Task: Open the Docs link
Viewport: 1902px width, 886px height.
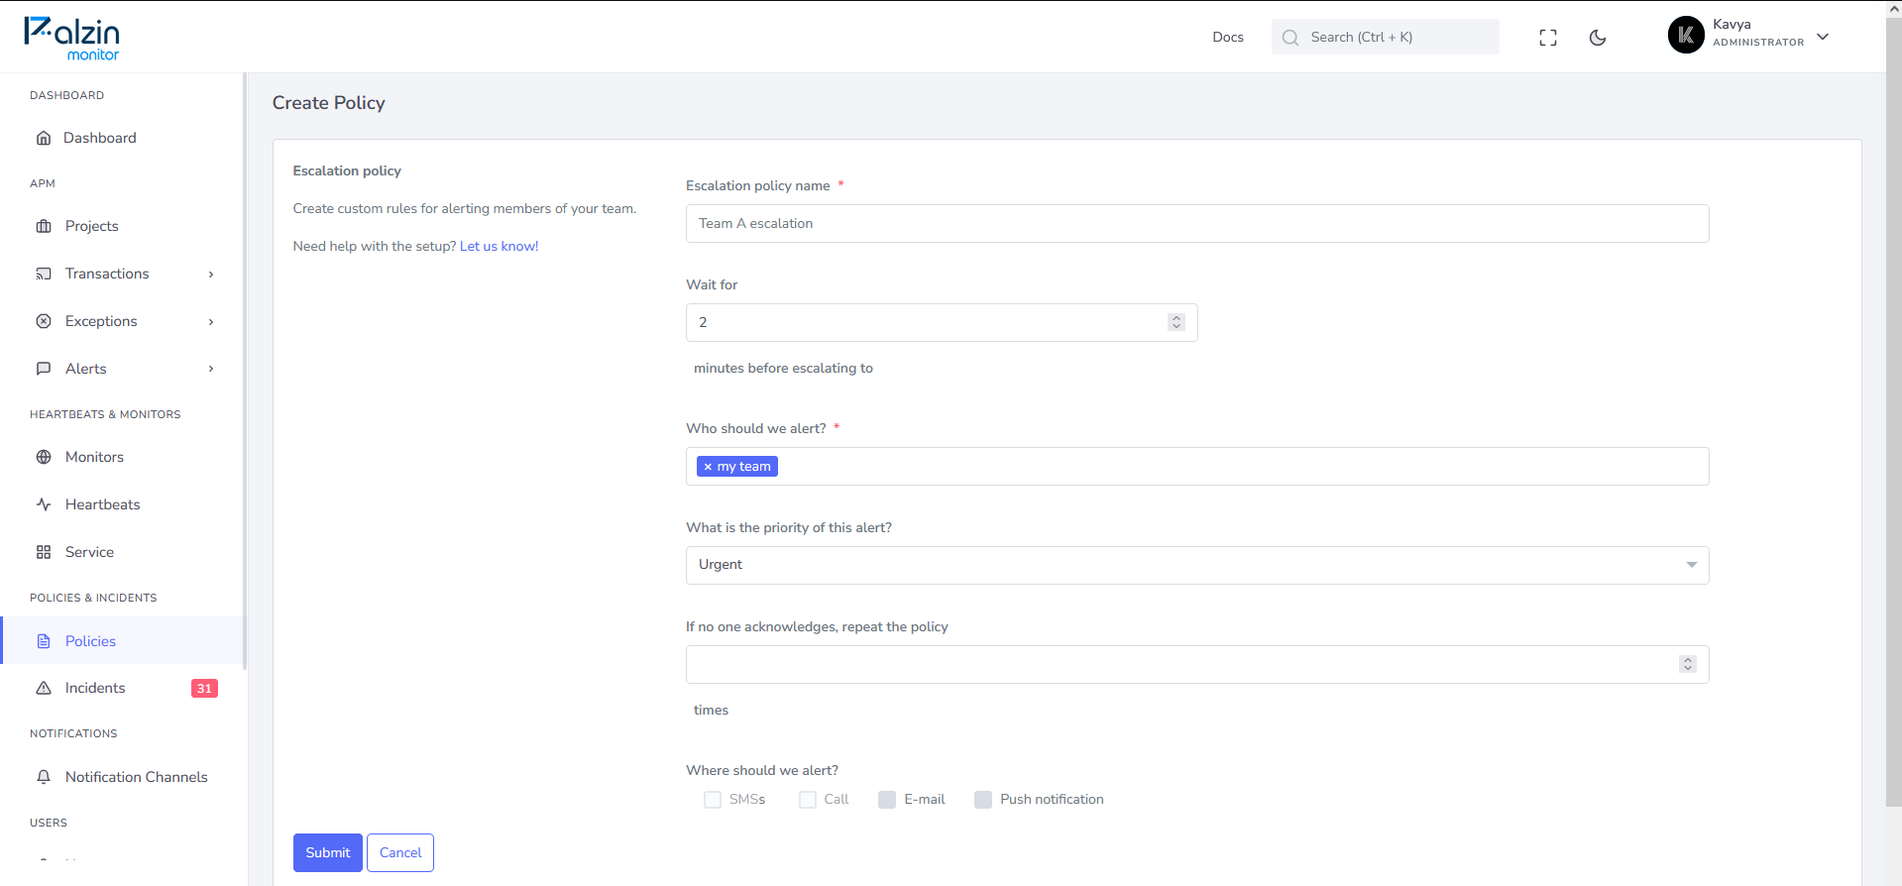Action: coord(1228,38)
